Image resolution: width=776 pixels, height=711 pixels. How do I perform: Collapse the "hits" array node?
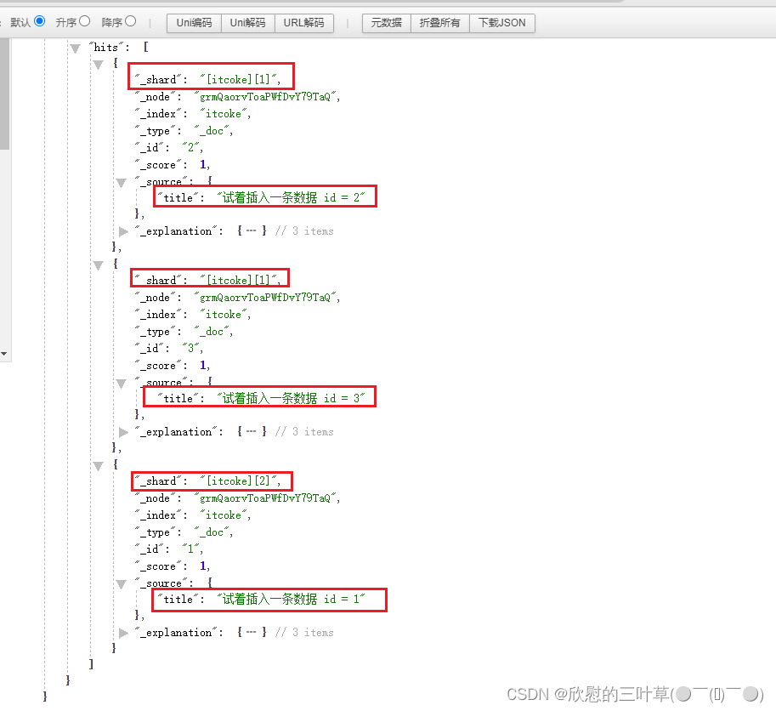[76, 48]
